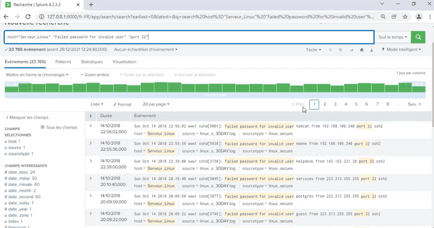Share the search job

(352, 50)
